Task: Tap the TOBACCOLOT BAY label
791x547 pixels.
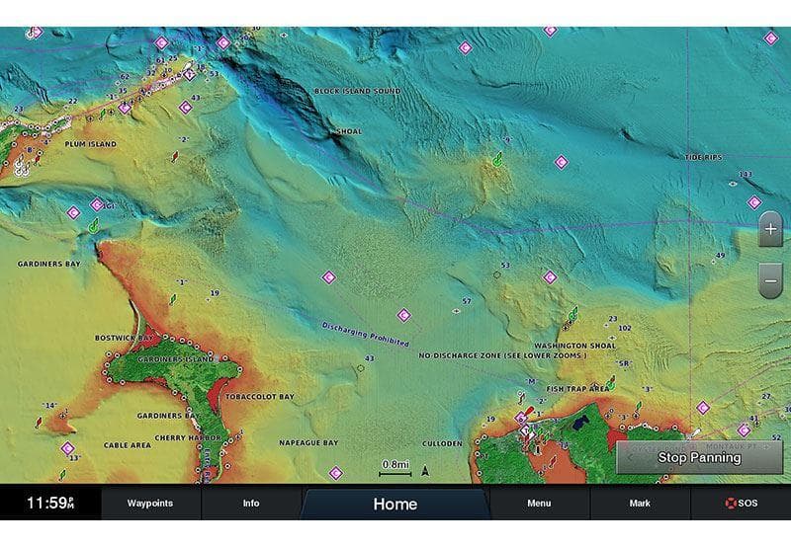Action: tap(260, 397)
